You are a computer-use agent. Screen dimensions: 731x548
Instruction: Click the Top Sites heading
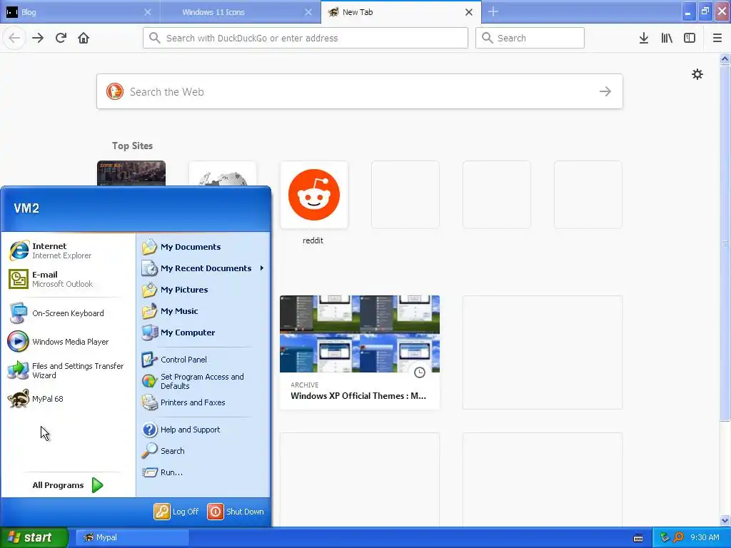pos(132,146)
